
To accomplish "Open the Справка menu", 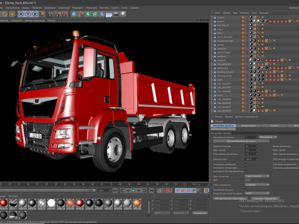I will click(x=135, y=8).
